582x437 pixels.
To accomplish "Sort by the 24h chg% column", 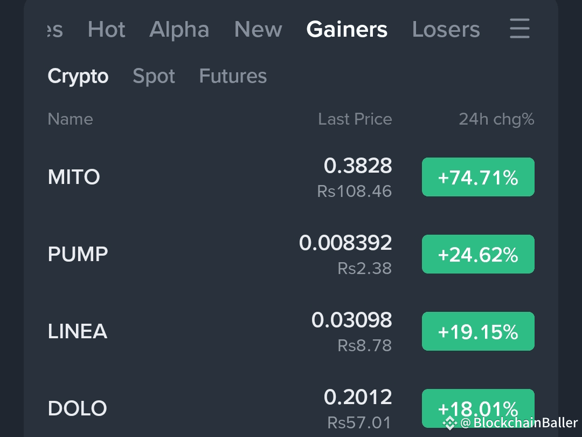I will pos(496,119).
